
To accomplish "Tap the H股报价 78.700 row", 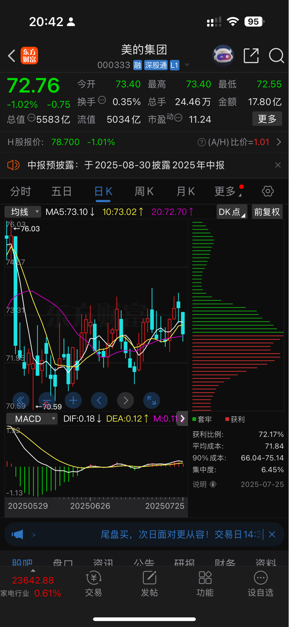I will pyautogui.click(x=61, y=142).
